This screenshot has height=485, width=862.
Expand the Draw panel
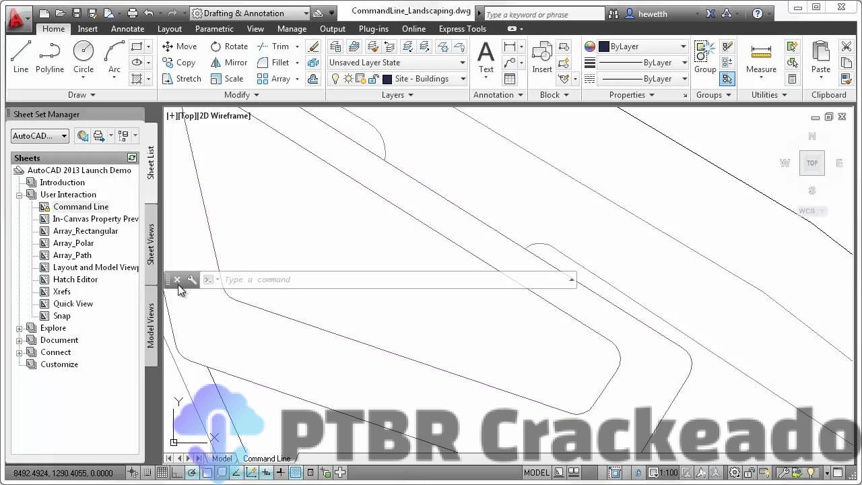[81, 95]
